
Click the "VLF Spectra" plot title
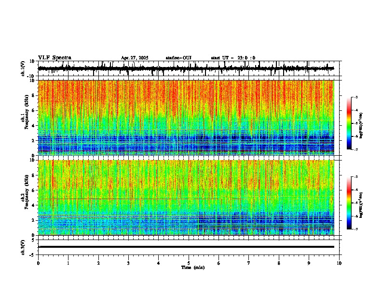point(55,58)
